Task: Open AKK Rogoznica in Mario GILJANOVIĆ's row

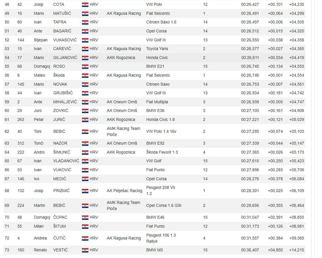Action: pyautogui.click(x=121, y=58)
